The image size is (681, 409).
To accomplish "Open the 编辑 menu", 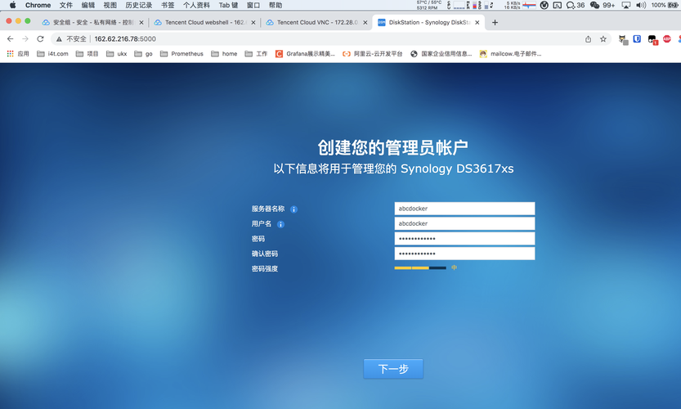I will 88,5.
